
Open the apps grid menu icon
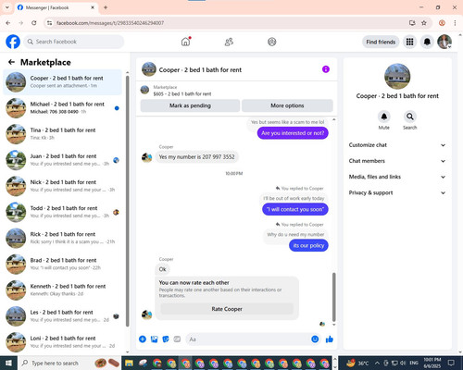[x=409, y=42]
